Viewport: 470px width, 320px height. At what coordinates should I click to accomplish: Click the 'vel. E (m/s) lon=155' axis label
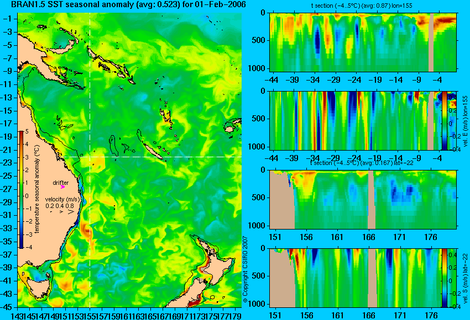pyautogui.click(x=466, y=121)
